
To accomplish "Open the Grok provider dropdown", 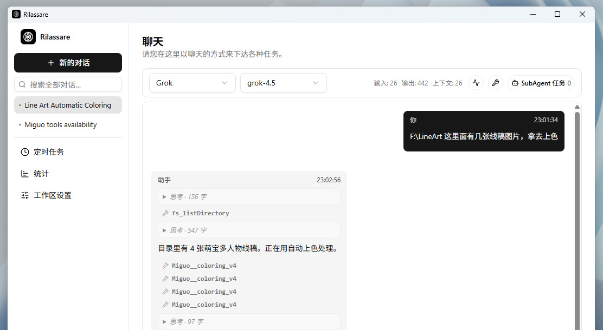I will coord(193,83).
